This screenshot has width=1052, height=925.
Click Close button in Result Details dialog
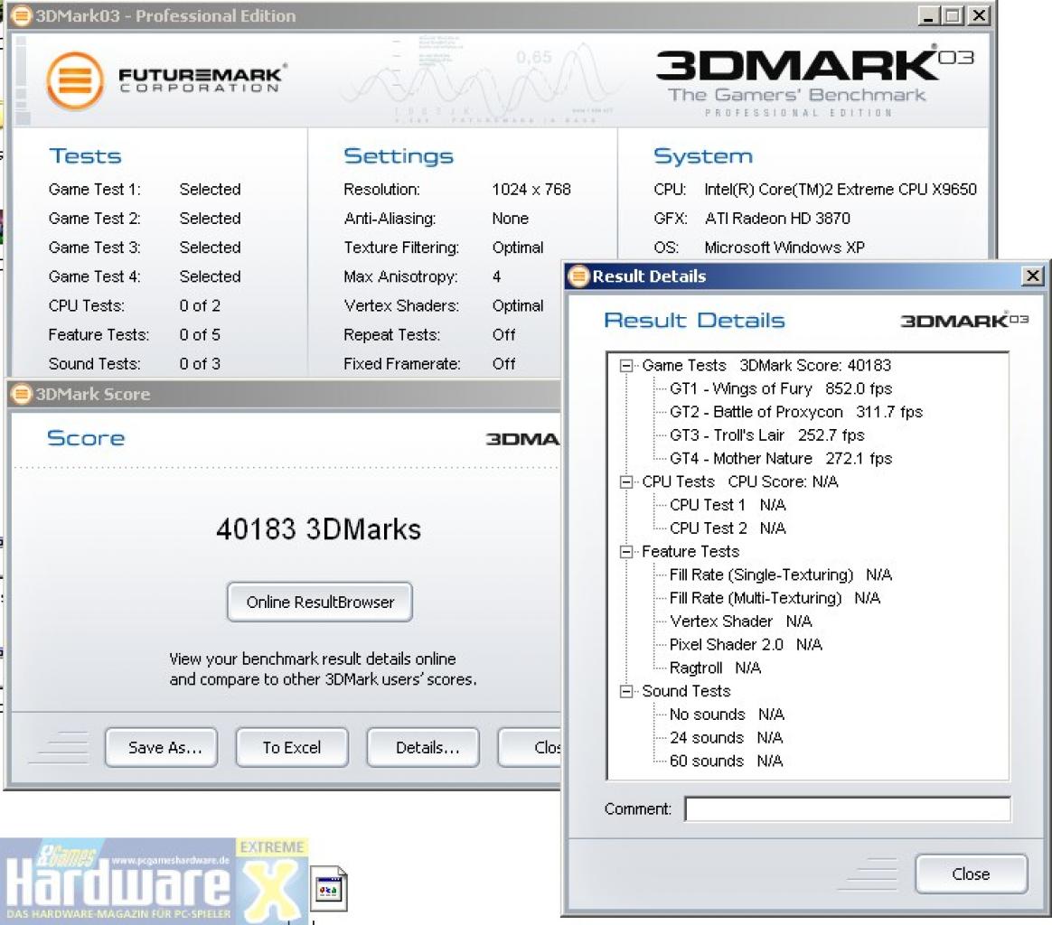coord(971,874)
